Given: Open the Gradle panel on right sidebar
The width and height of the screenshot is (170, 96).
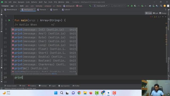Looking at the screenshot, I should pyautogui.click(x=169, y=12).
